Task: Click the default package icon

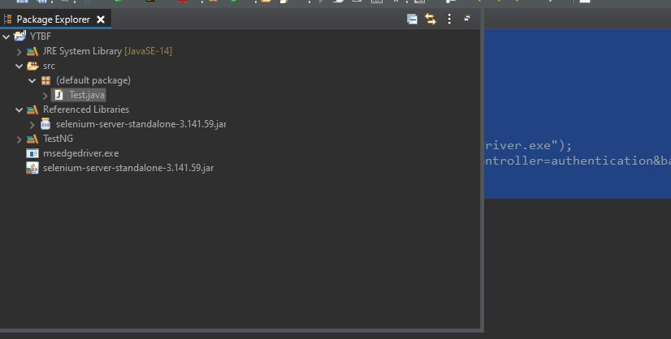Action: pos(45,80)
